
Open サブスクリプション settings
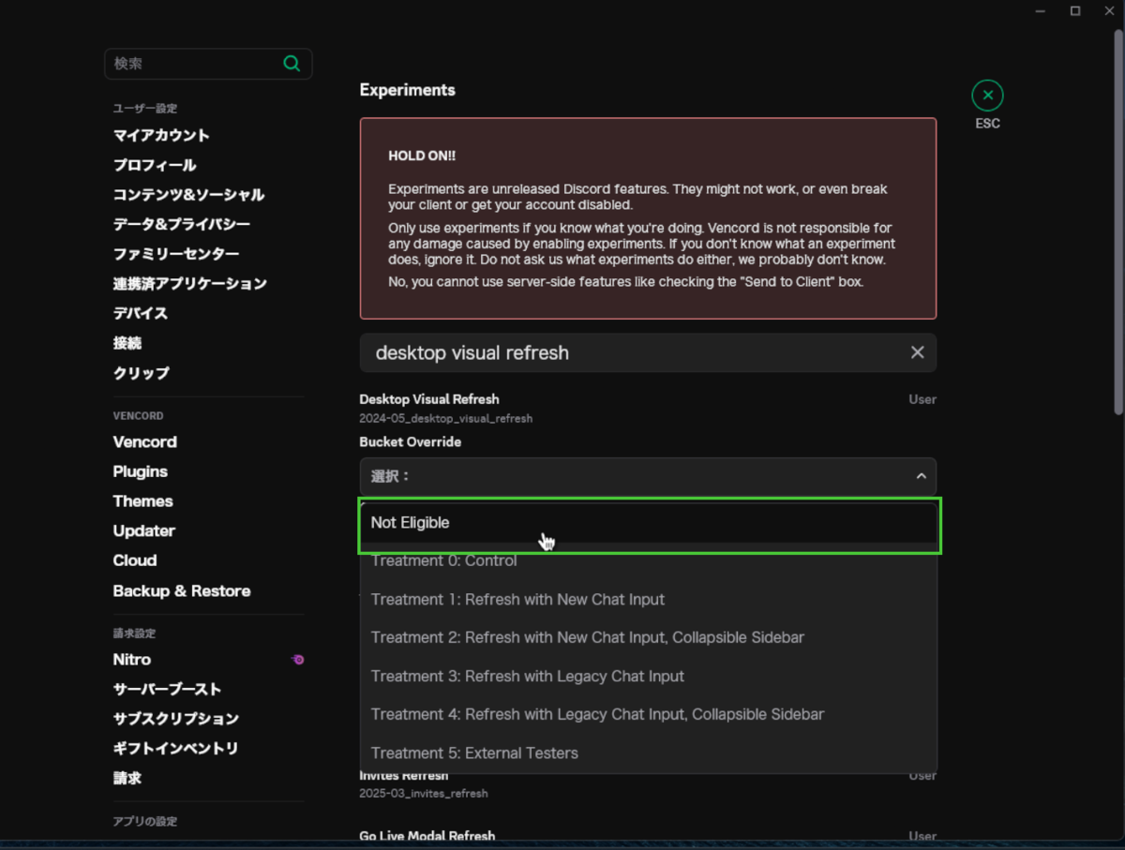pyautogui.click(x=175, y=719)
